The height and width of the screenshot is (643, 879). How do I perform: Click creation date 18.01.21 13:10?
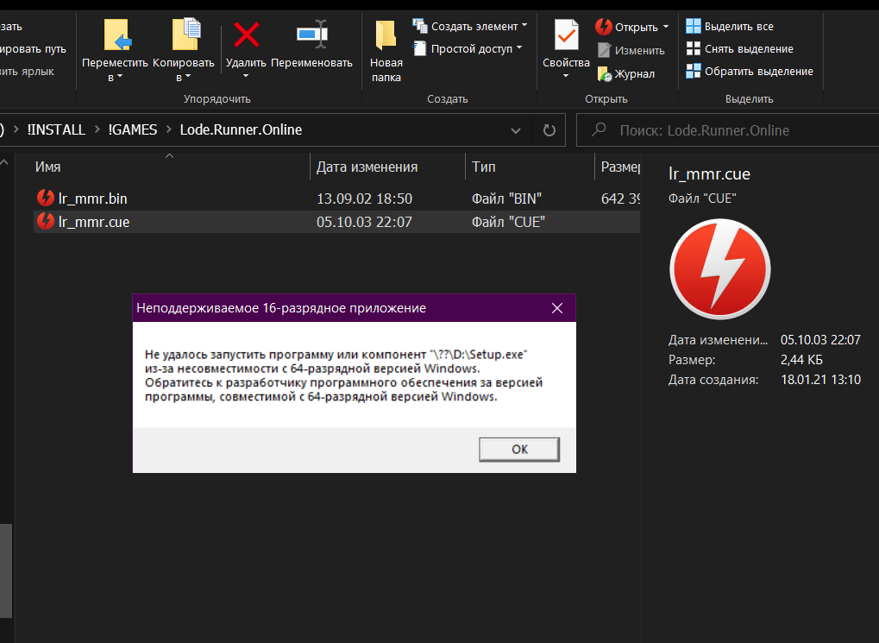tap(820, 380)
